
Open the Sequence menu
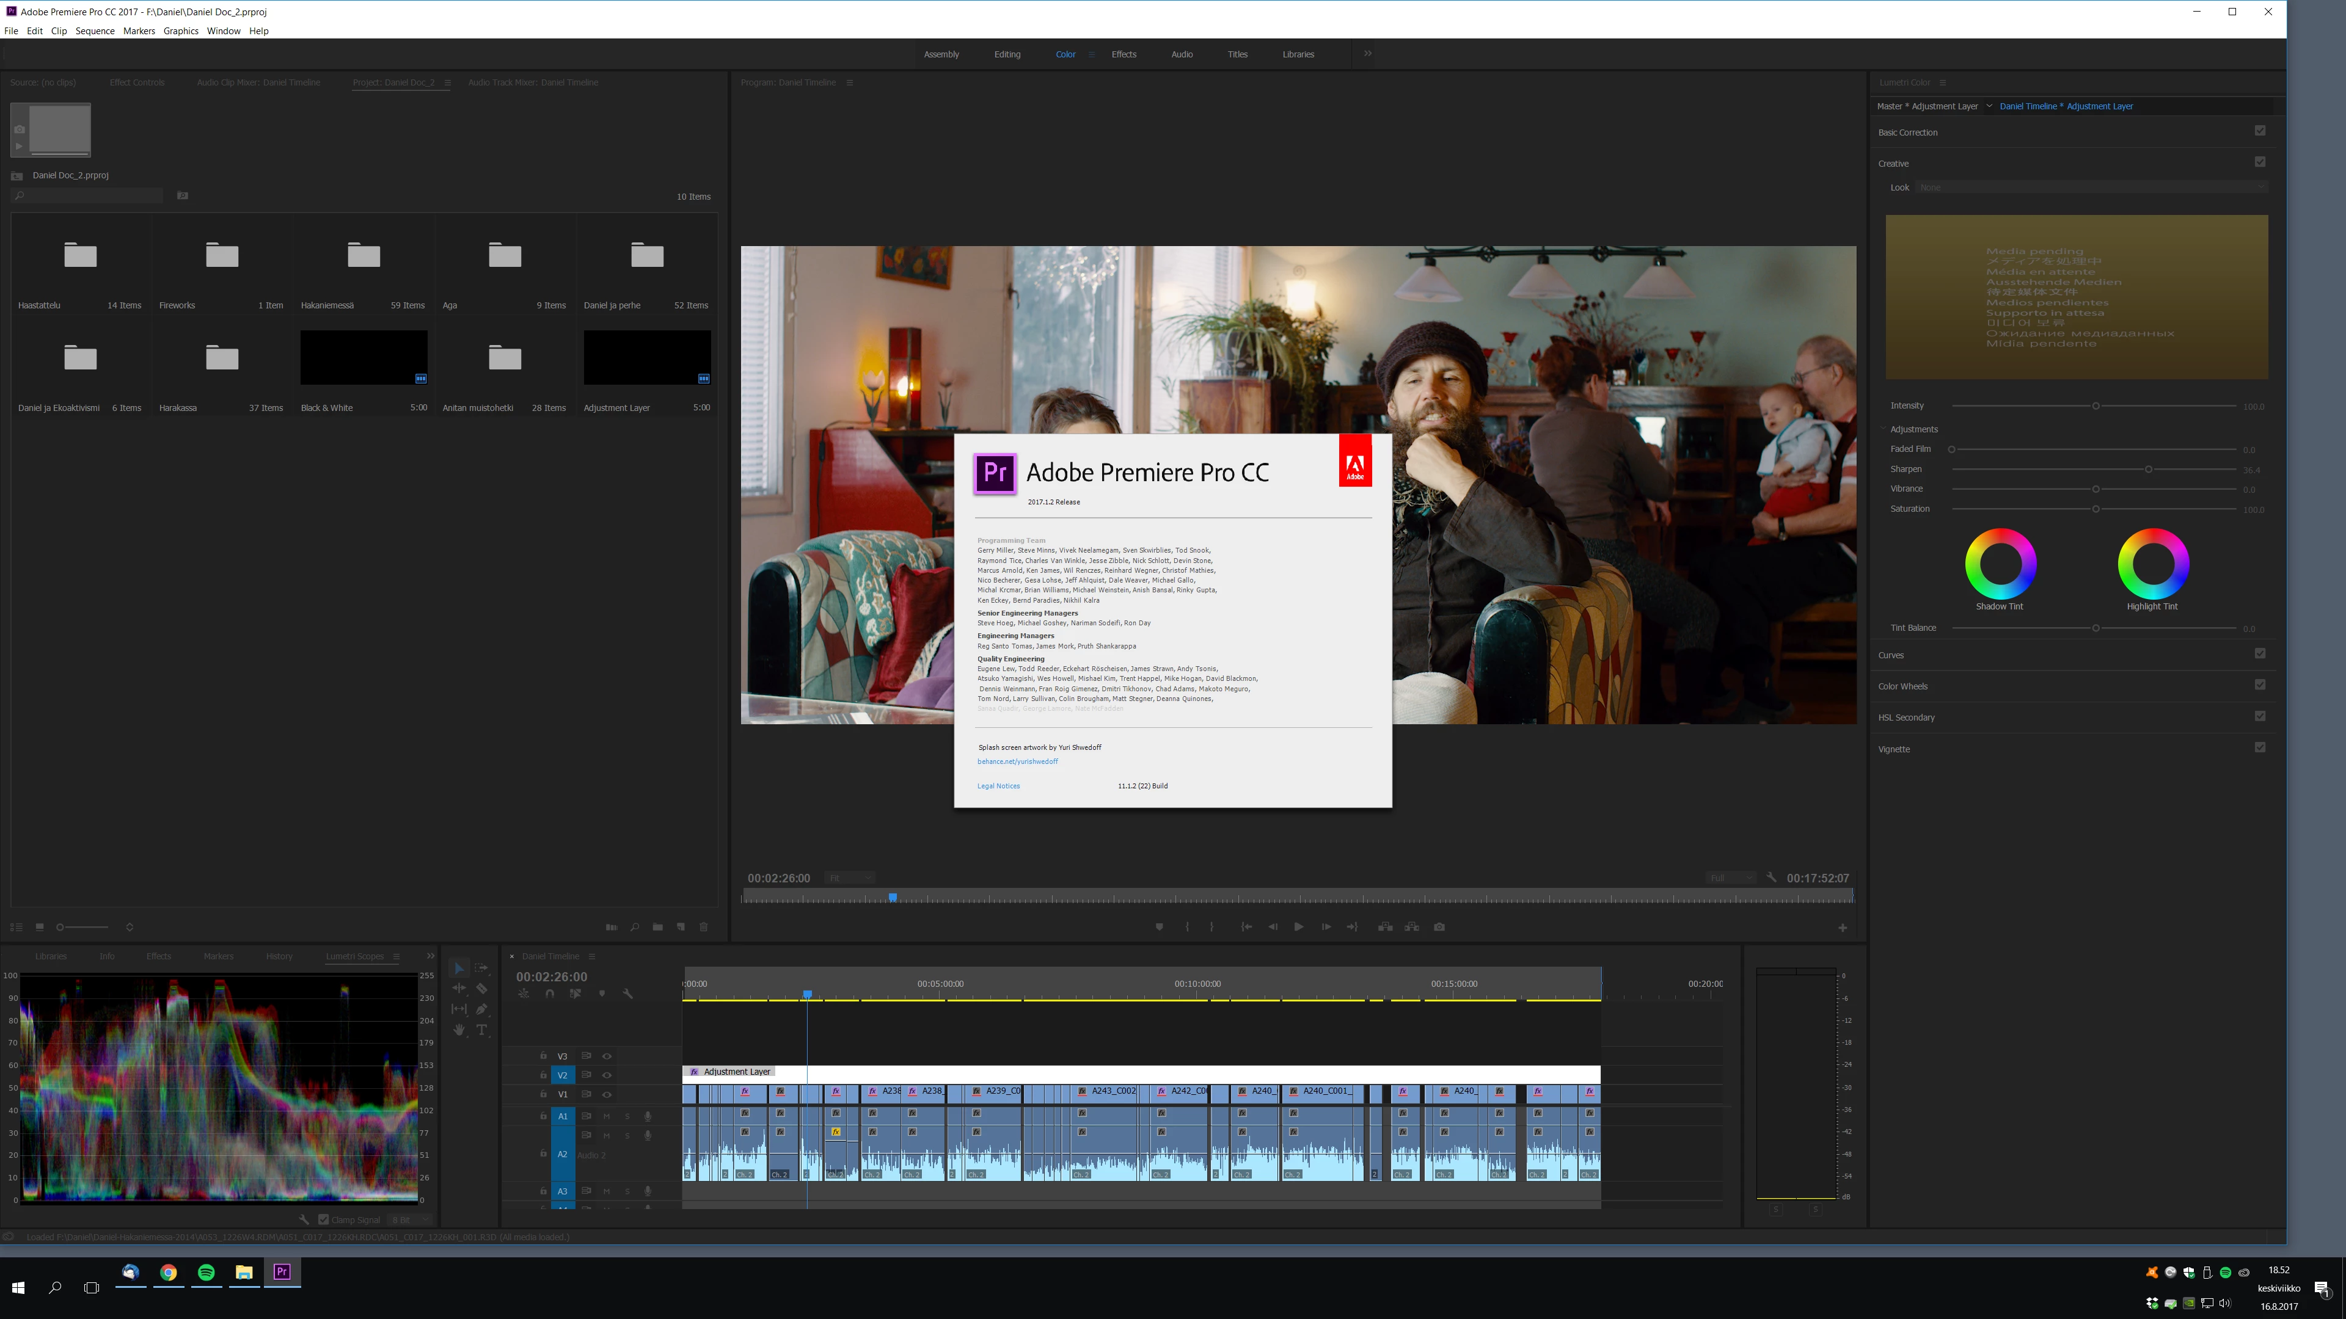point(95,31)
